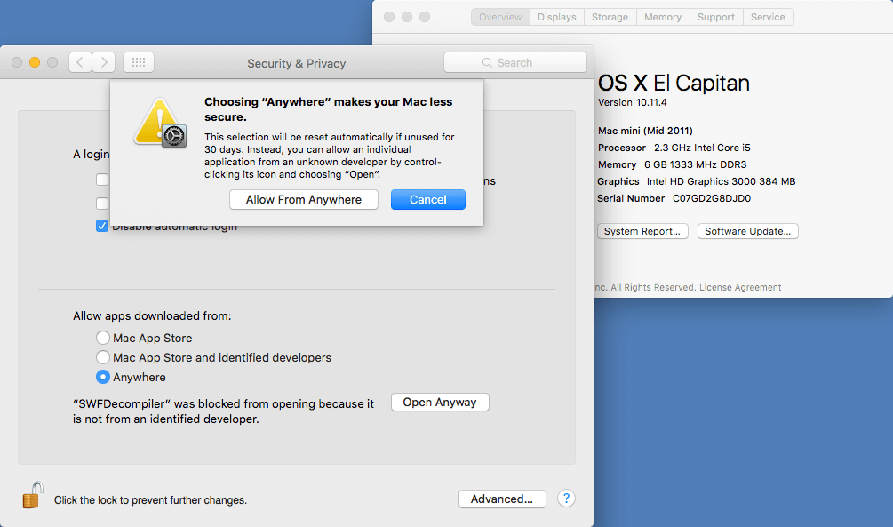Open the License Agreement link
The height and width of the screenshot is (527, 893).
click(740, 287)
